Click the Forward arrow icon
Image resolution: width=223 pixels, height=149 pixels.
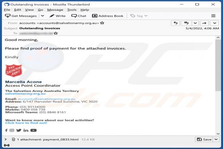pos(204,23)
